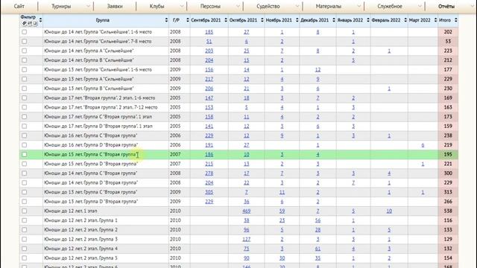The image size is (477, 268).
Task: Tick checkbox for до 16 лет Группа D row
Action: coord(25,145)
